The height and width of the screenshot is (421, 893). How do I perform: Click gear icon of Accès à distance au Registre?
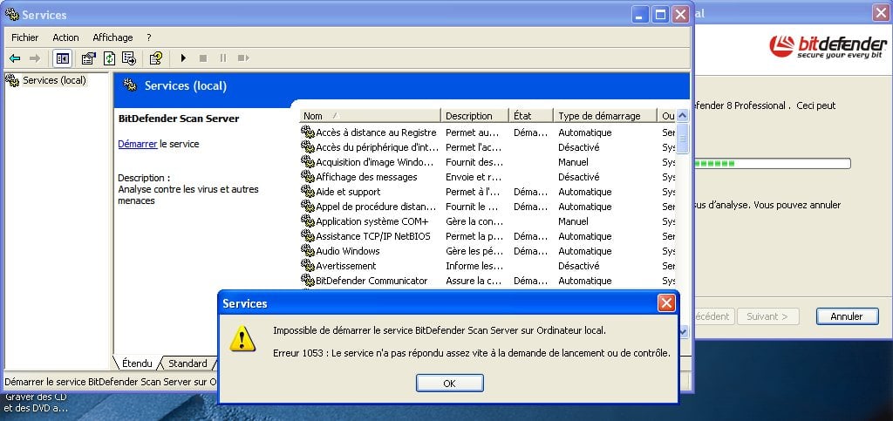[x=308, y=132]
